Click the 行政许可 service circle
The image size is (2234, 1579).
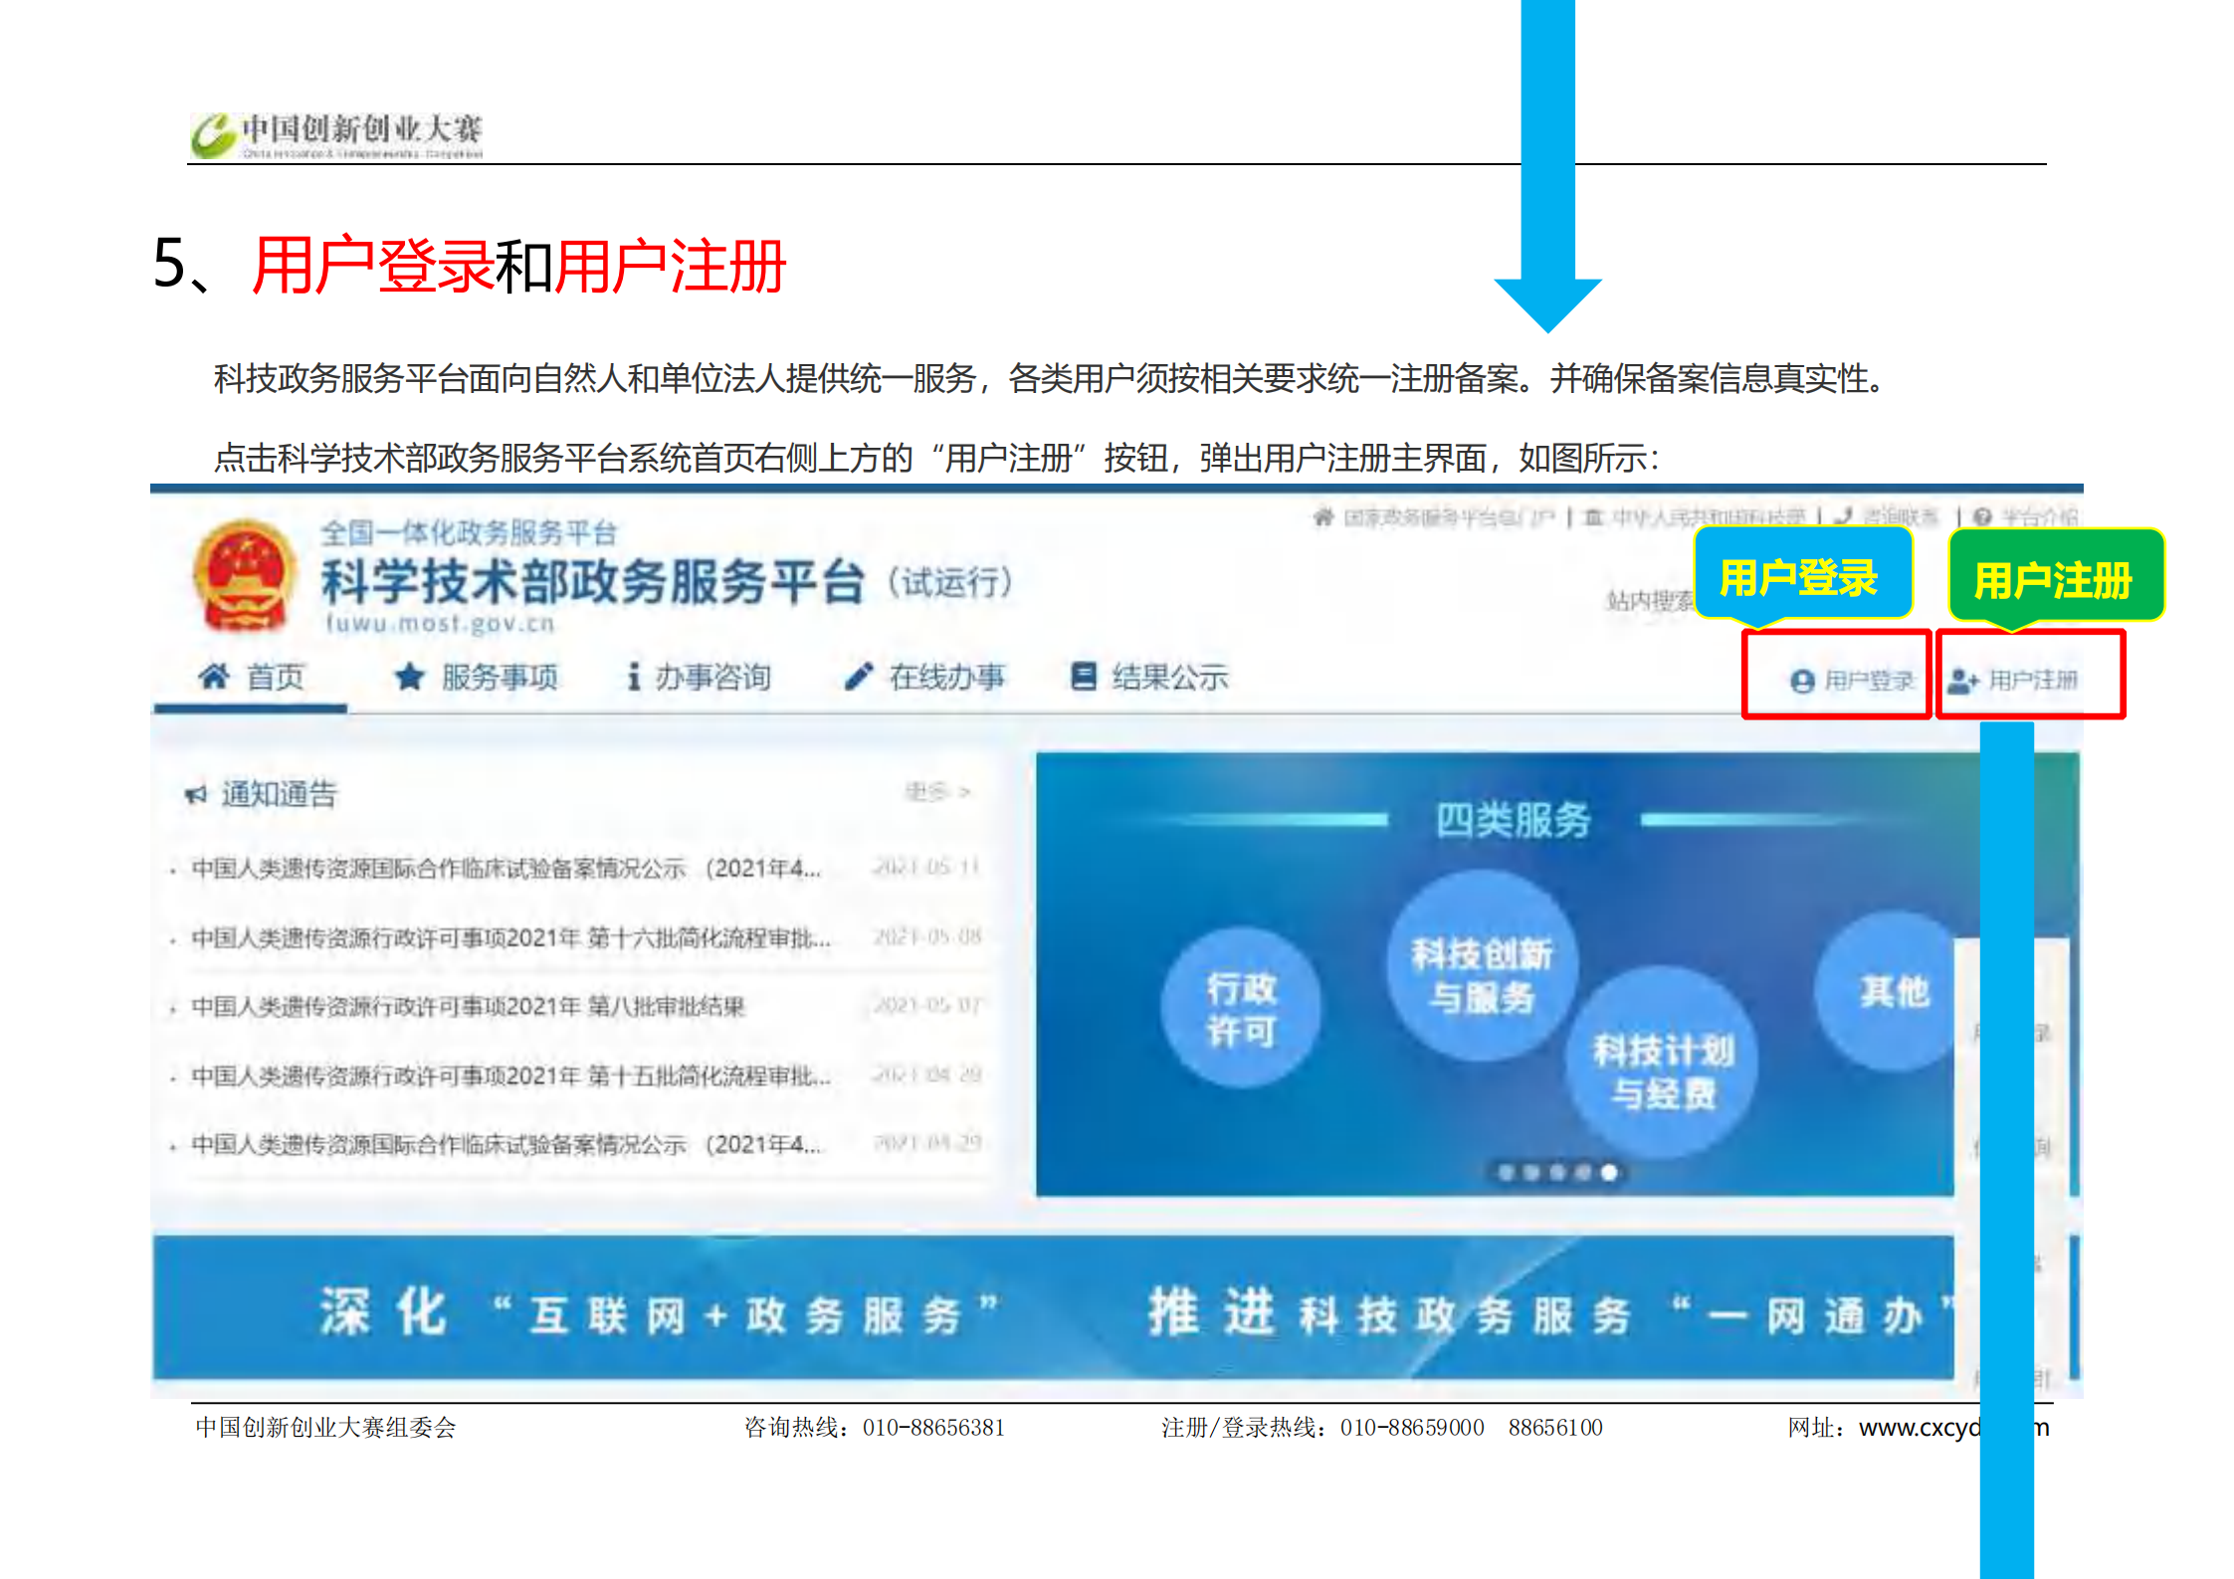1241,1009
